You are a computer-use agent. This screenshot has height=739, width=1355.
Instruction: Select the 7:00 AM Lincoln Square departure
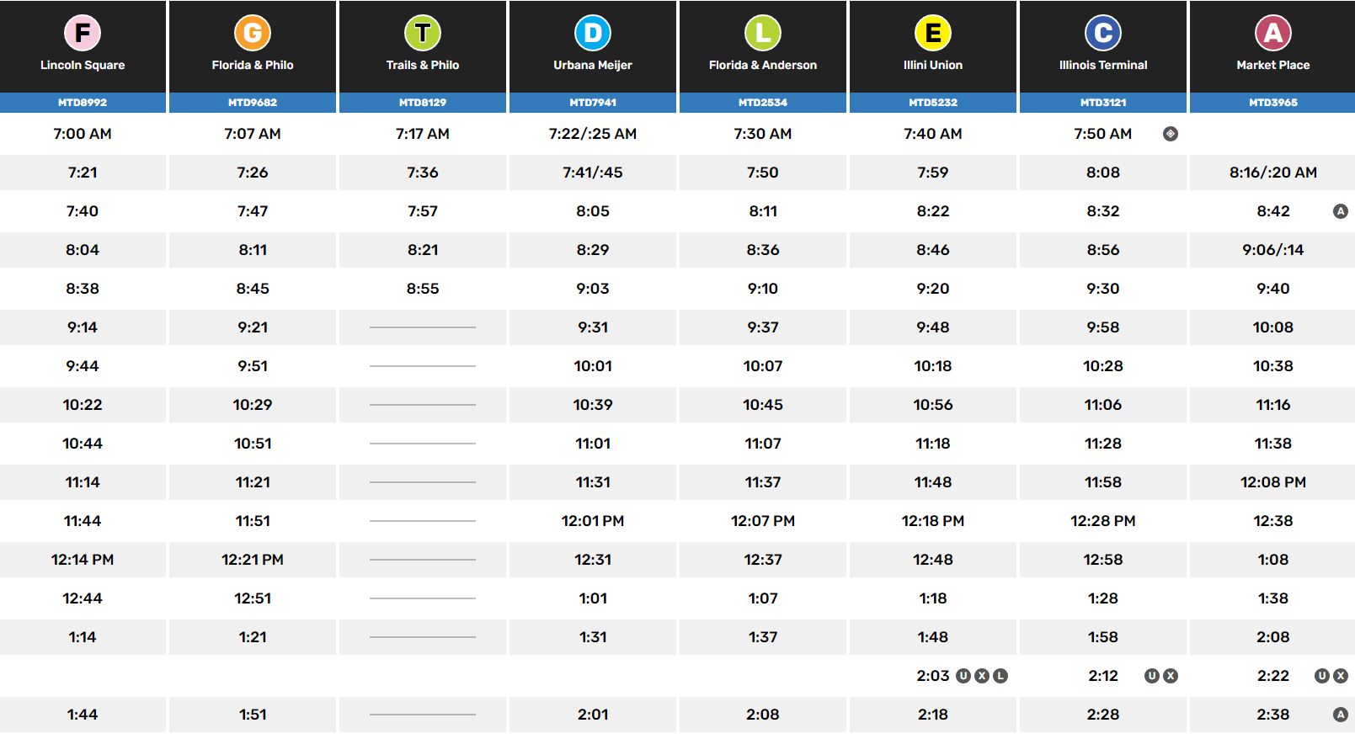coord(83,134)
